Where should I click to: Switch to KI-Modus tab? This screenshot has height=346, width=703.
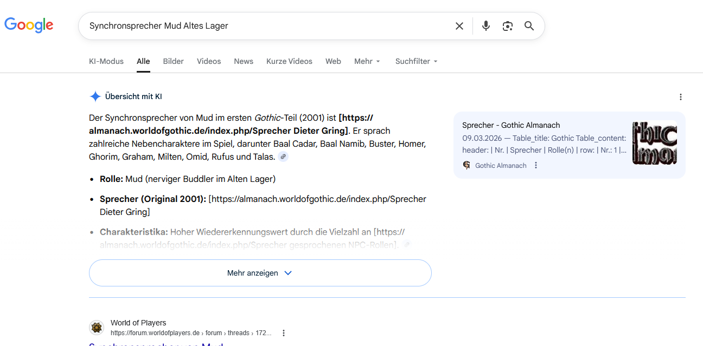[x=106, y=61]
